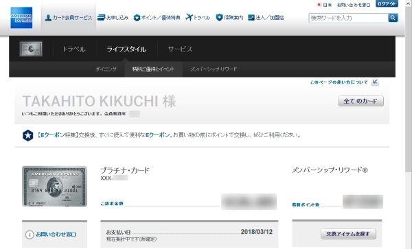Focus the 検索ワードを入力 search field
Image resolution: width=412 pixels, height=249 pixels.
348,18
